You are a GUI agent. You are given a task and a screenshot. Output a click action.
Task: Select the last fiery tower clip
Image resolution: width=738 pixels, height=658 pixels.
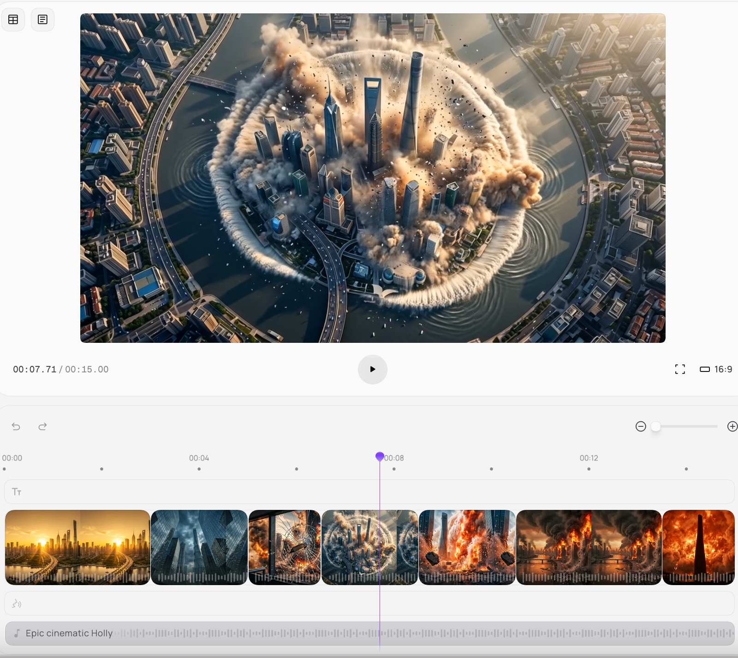click(698, 547)
